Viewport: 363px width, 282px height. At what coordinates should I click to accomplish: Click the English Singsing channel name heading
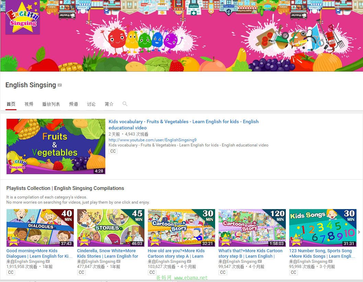tap(31, 85)
